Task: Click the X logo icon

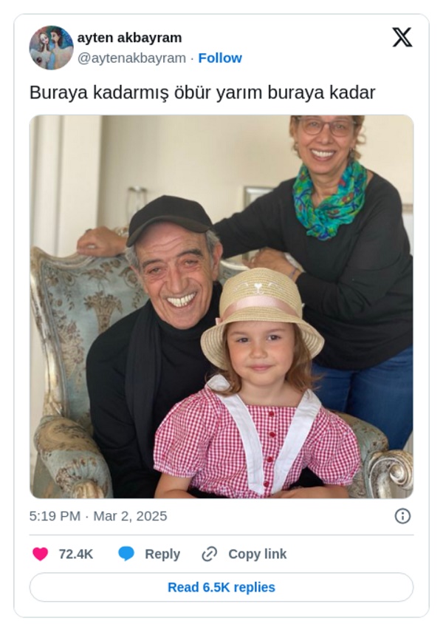Action: [402, 38]
